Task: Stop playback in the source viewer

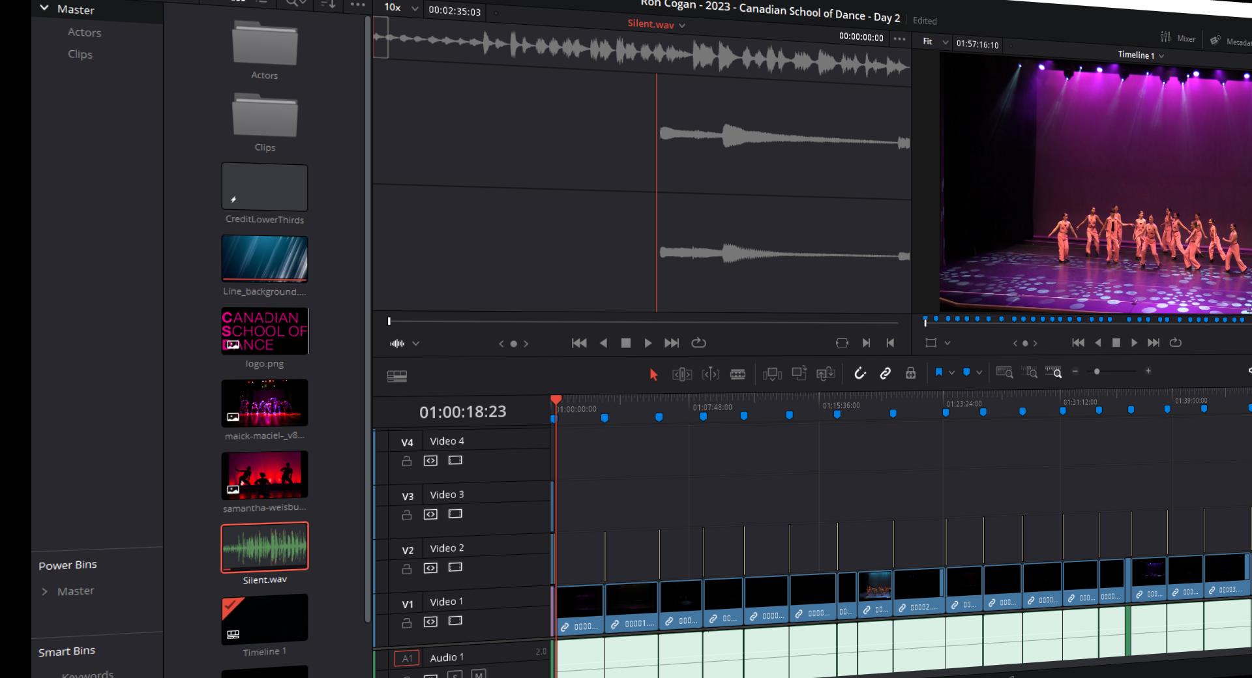Action: pos(625,343)
